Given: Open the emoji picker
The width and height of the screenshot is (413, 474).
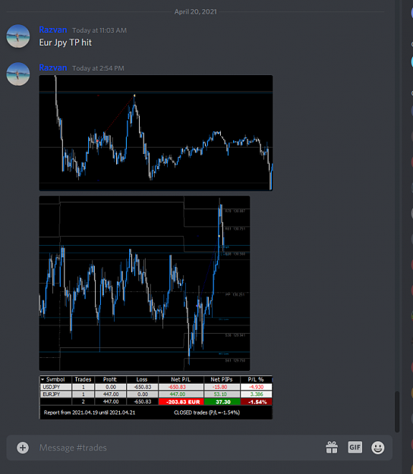Looking at the screenshot, I should 377,447.
